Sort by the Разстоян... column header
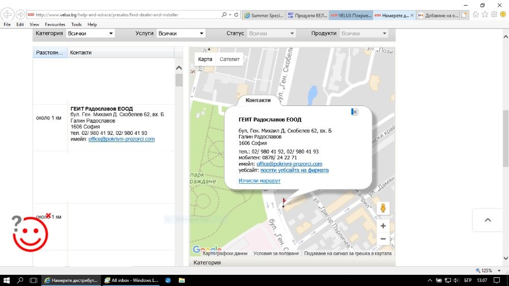 (50, 52)
